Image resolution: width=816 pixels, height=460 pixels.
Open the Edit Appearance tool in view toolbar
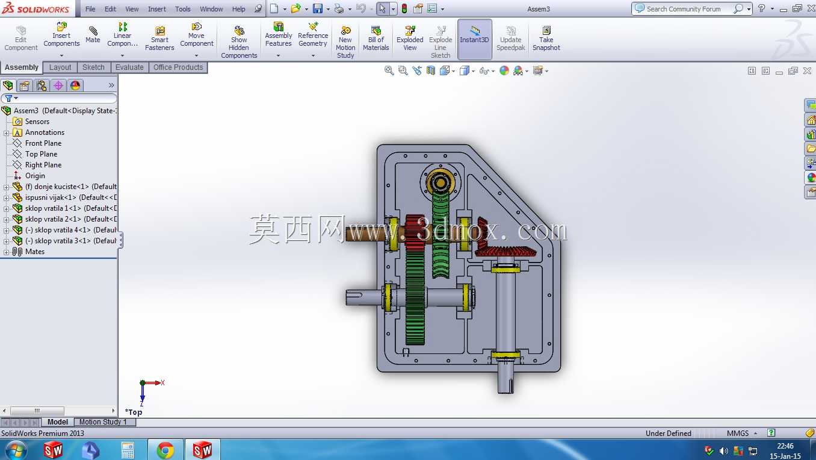(504, 70)
